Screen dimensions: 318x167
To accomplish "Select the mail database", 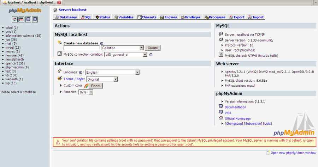I will coord(11,43).
